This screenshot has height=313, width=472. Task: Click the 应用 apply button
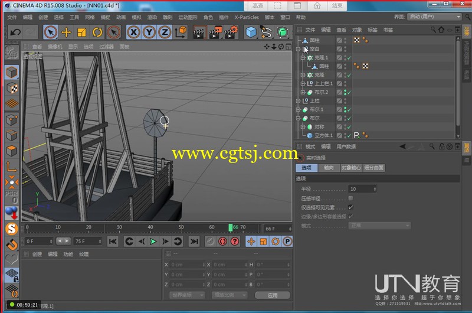pos(273,295)
